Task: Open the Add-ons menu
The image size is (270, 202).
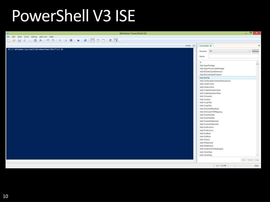Action: point(43,37)
